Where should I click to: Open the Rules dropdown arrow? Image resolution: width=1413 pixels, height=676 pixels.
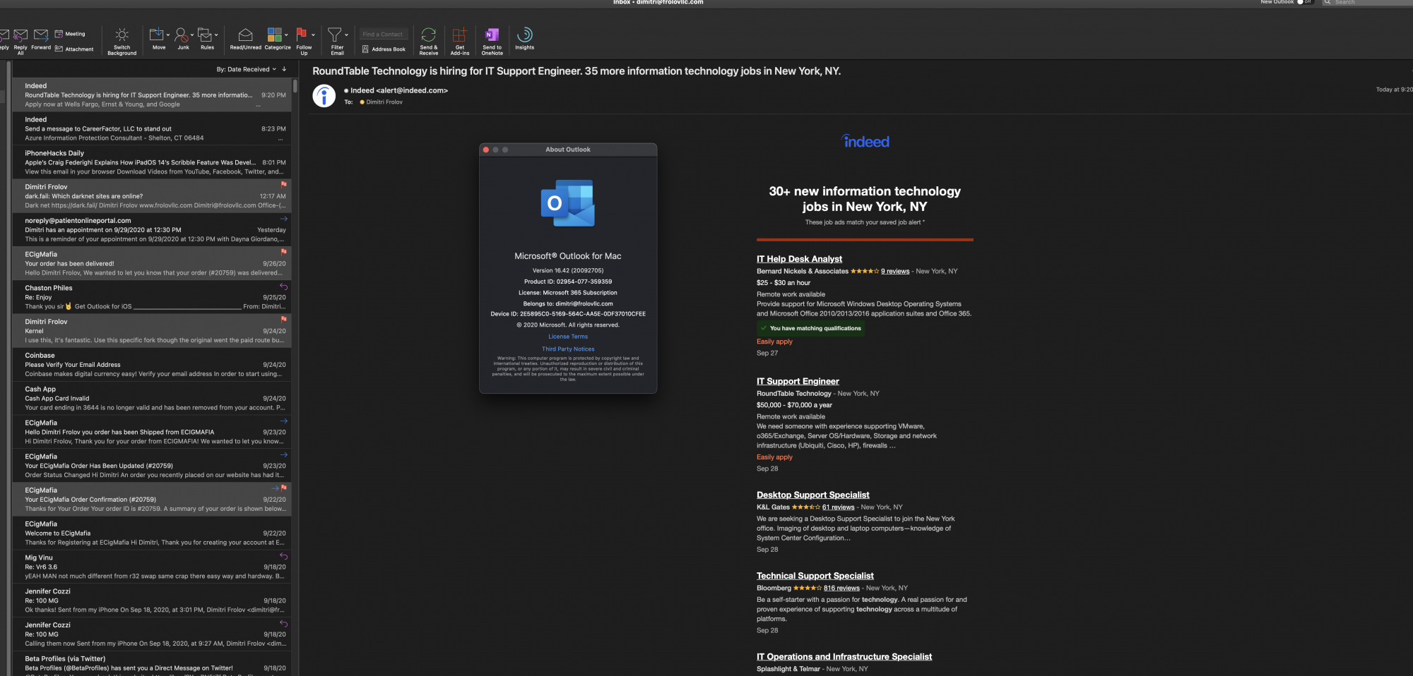point(216,35)
